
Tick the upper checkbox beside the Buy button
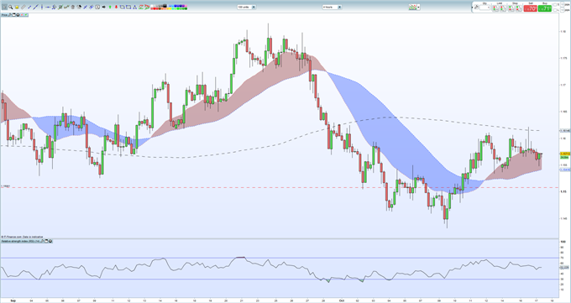point(555,5)
